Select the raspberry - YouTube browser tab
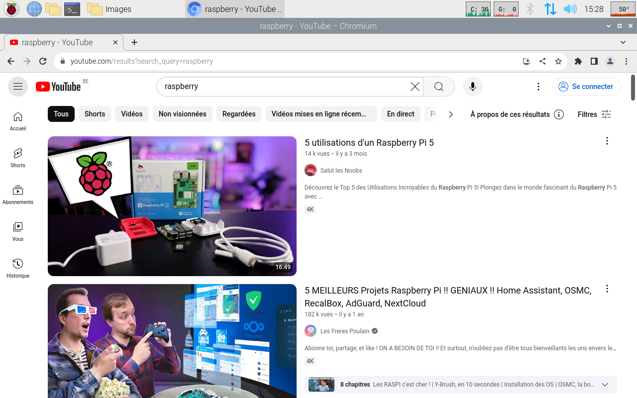 [x=64, y=42]
